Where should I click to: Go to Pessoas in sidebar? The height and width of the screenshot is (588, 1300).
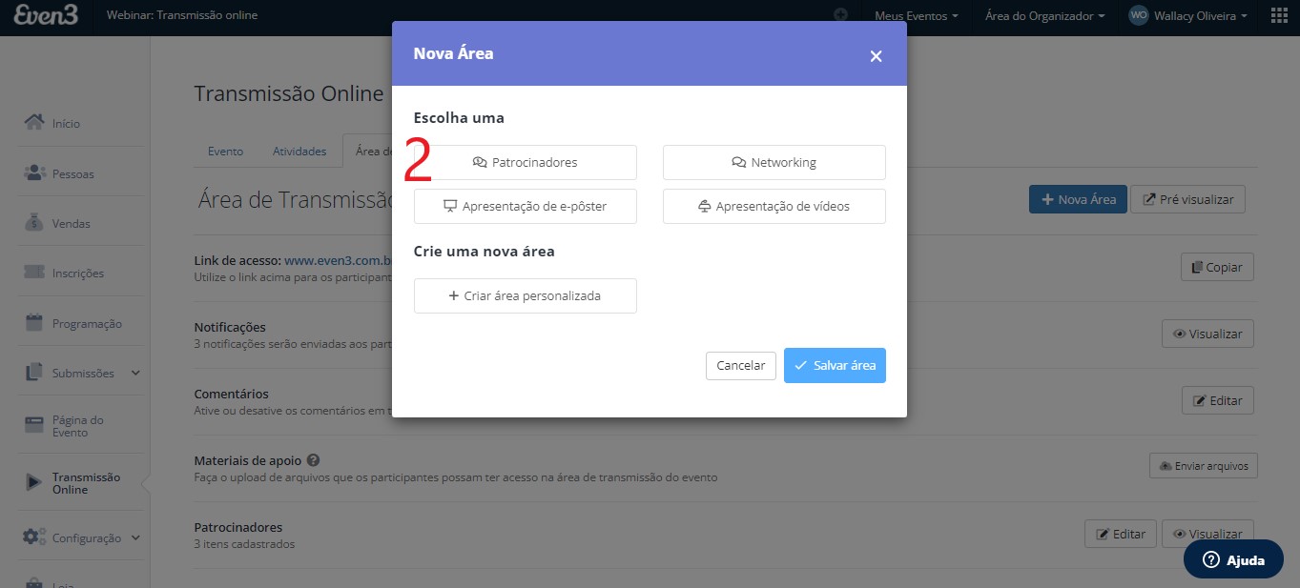point(72,173)
